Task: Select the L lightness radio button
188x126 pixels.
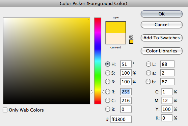Action: (148, 64)
